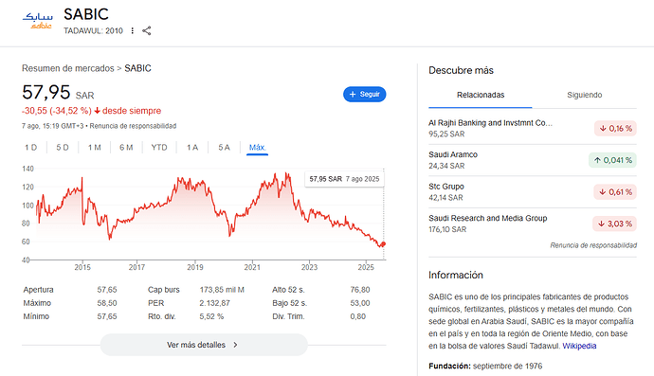The height and width of the screenshot is (376, 654).
Task: Expand Ver más detalles
Action: [x=204, y=345]
